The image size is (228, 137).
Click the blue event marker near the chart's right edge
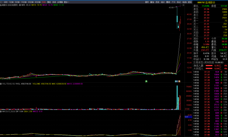(176, 81)
